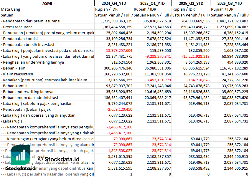Select the 2025_Q3_YTD column header
Viewport: 249px width, 177px height.
point(230,3)
